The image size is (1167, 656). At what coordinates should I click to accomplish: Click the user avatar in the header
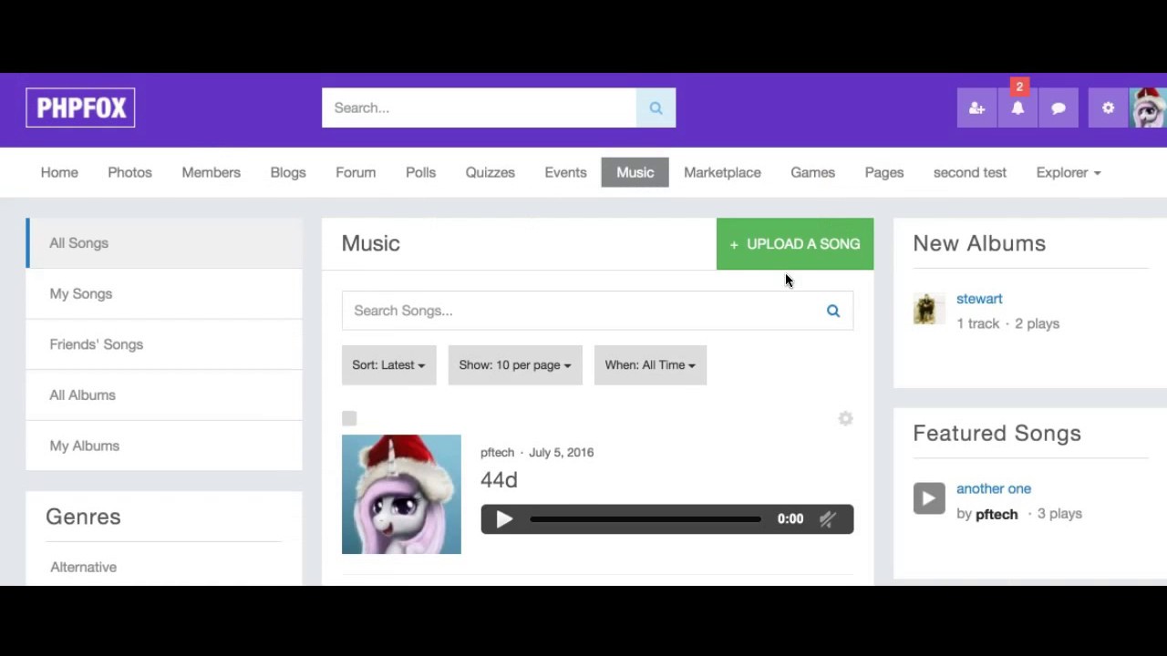pyautogui.click(x=1148, y=108)
